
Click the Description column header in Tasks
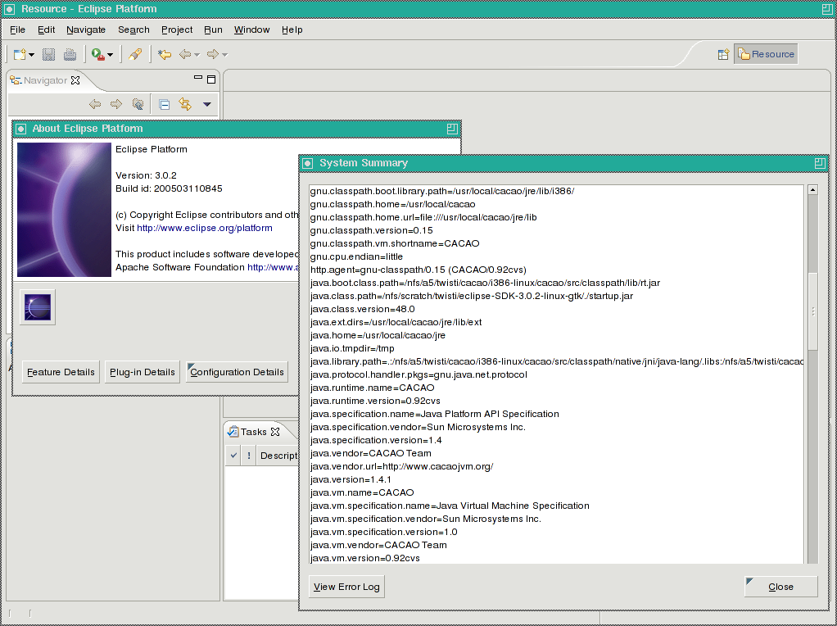pyautogui.click(x=278, y=456)
